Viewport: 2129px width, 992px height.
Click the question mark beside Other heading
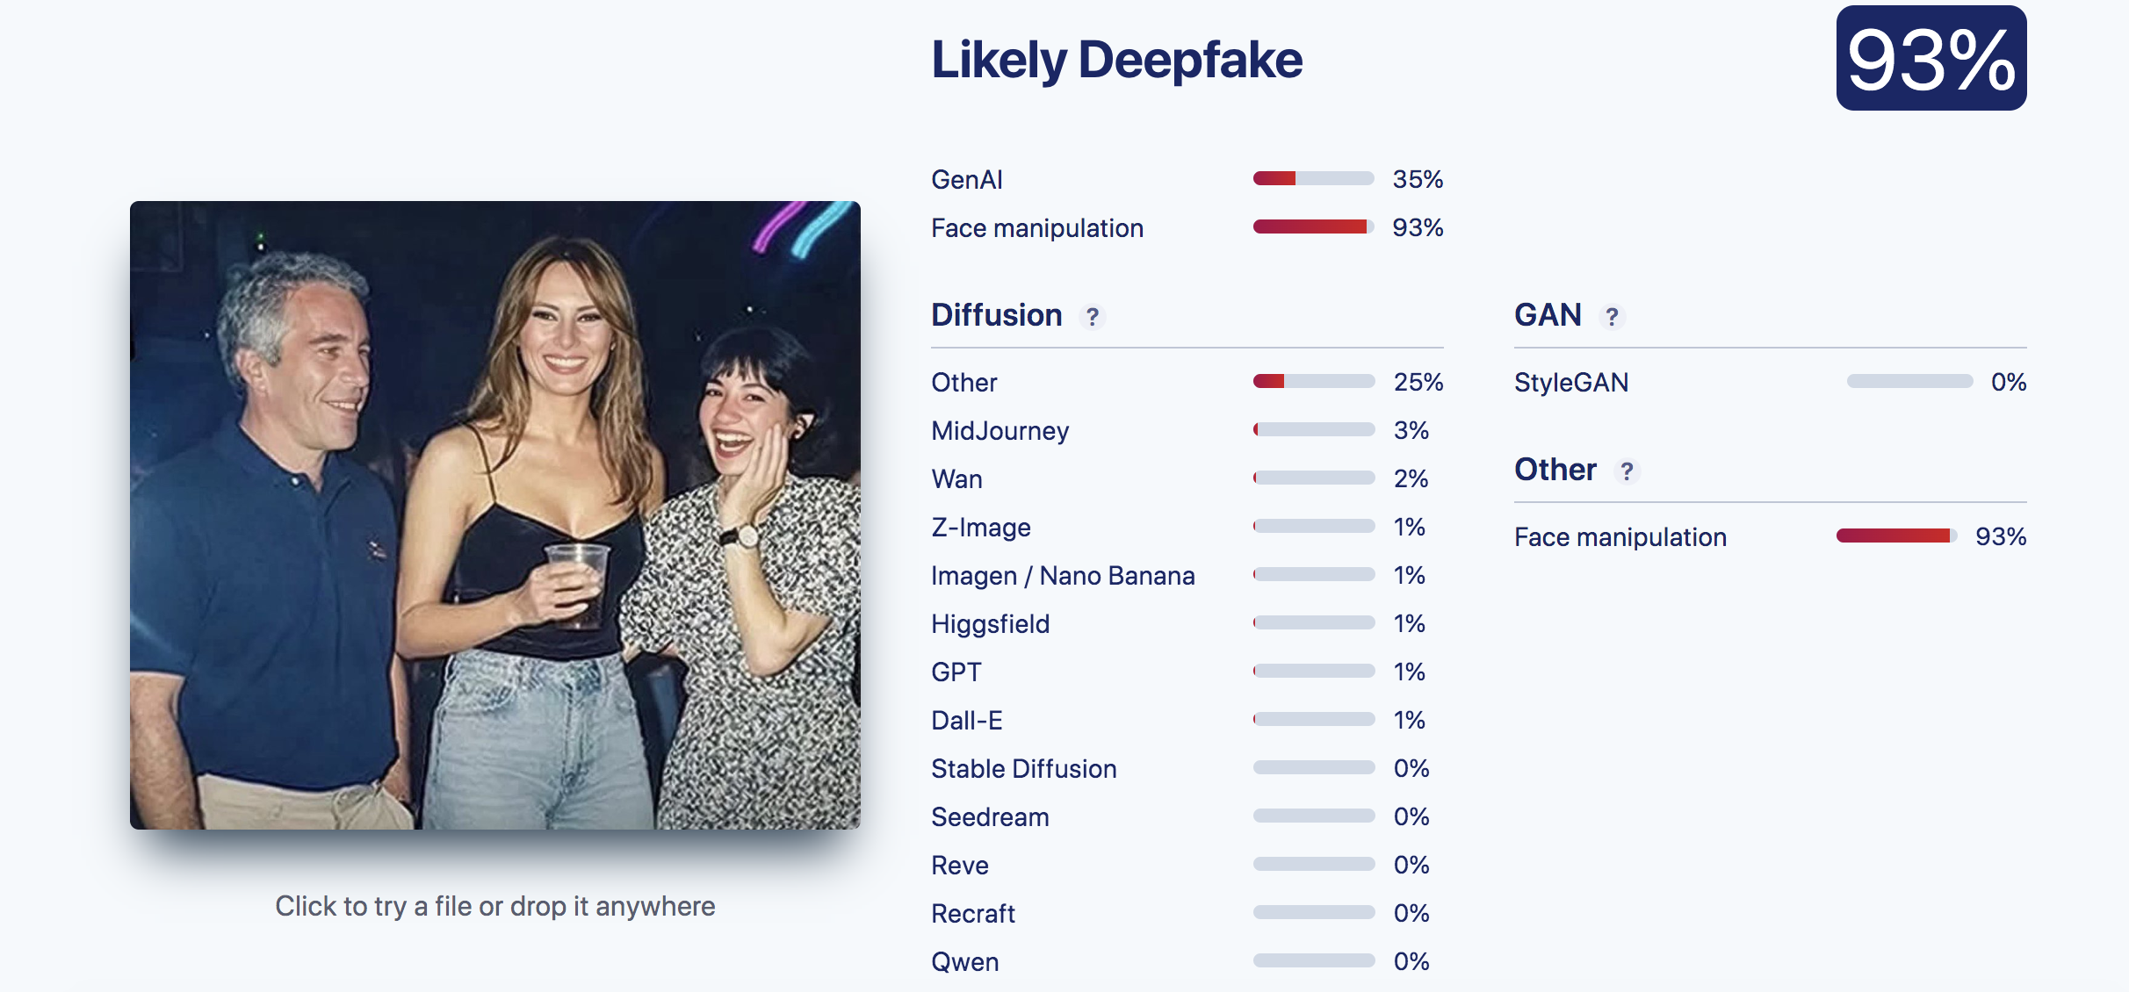(x=1627, y=471)
